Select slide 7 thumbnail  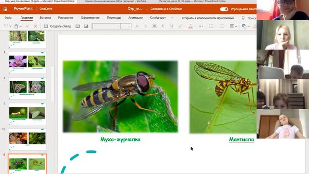click(x=27, y=63)
